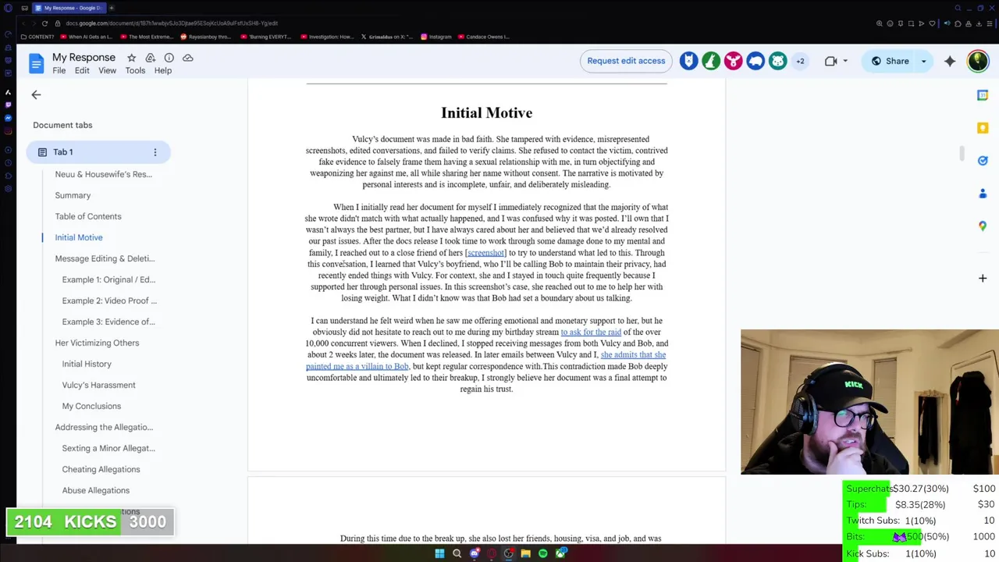Open the View menu
Viewport: 999px width, 562px height.
pyautogui.click(x=107, y=70)
